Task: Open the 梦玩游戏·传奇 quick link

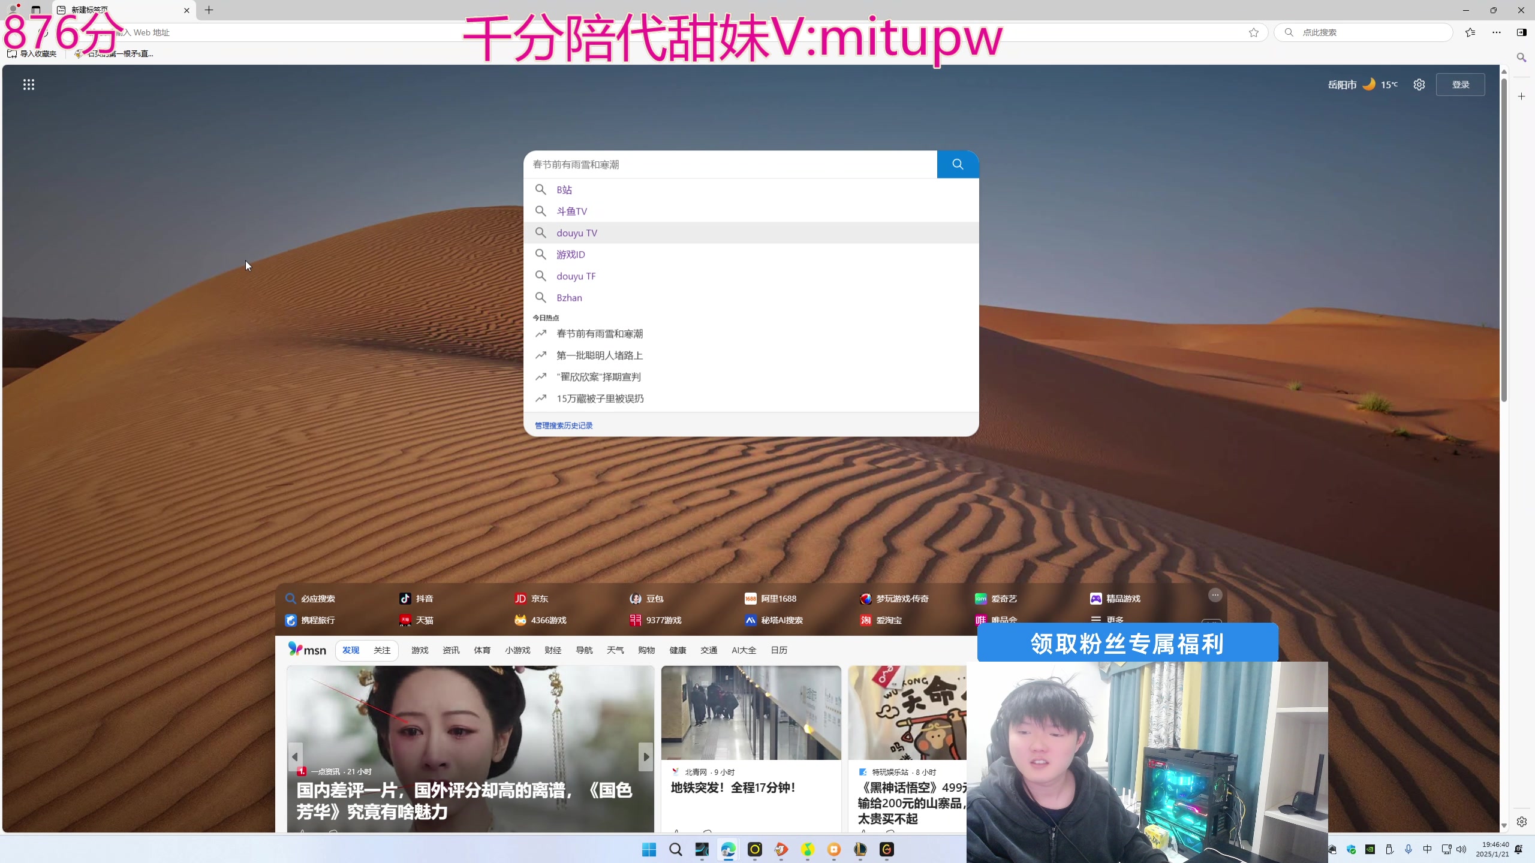Action: 894,599
